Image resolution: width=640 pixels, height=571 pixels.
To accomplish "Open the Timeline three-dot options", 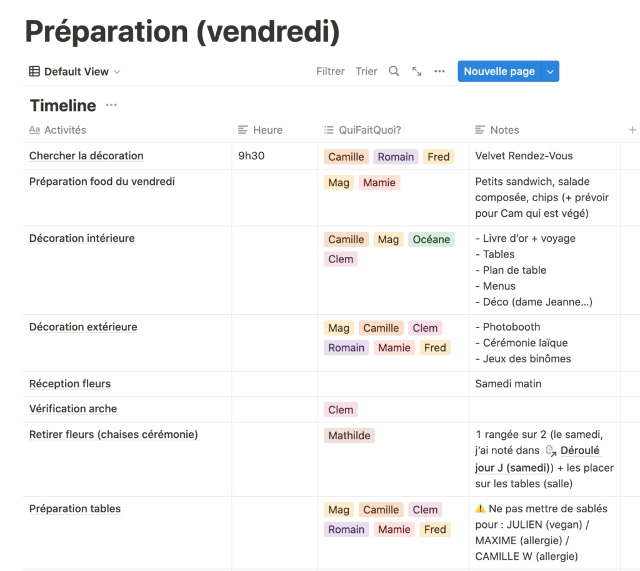I will tap(111, 105).
